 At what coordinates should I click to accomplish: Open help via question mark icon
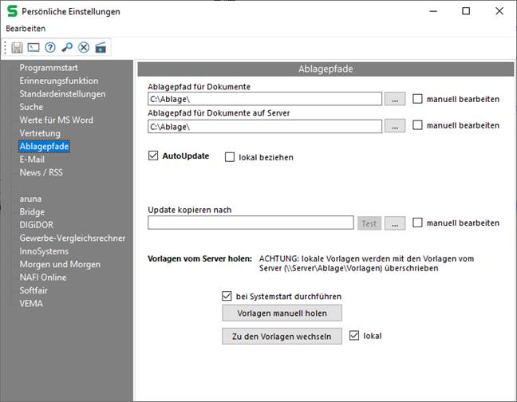pyautogui.click(x=50, y=47)
